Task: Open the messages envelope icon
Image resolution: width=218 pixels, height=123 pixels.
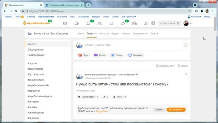Action: [65, 23]
